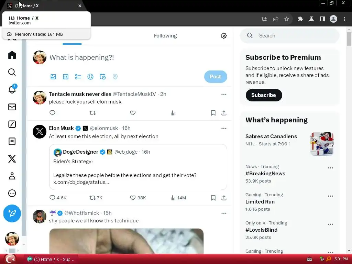
Task: Open timeline settings gear icon
Action: [x=223, y=36]
